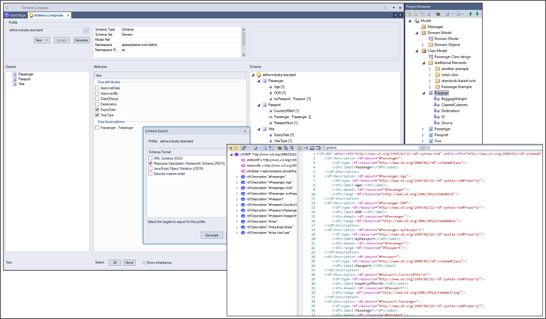The height and width of the screenshot is (319, 546).
Task: Click the schema properties scrollbar down arrow
Action: click(x=243, y=55)
